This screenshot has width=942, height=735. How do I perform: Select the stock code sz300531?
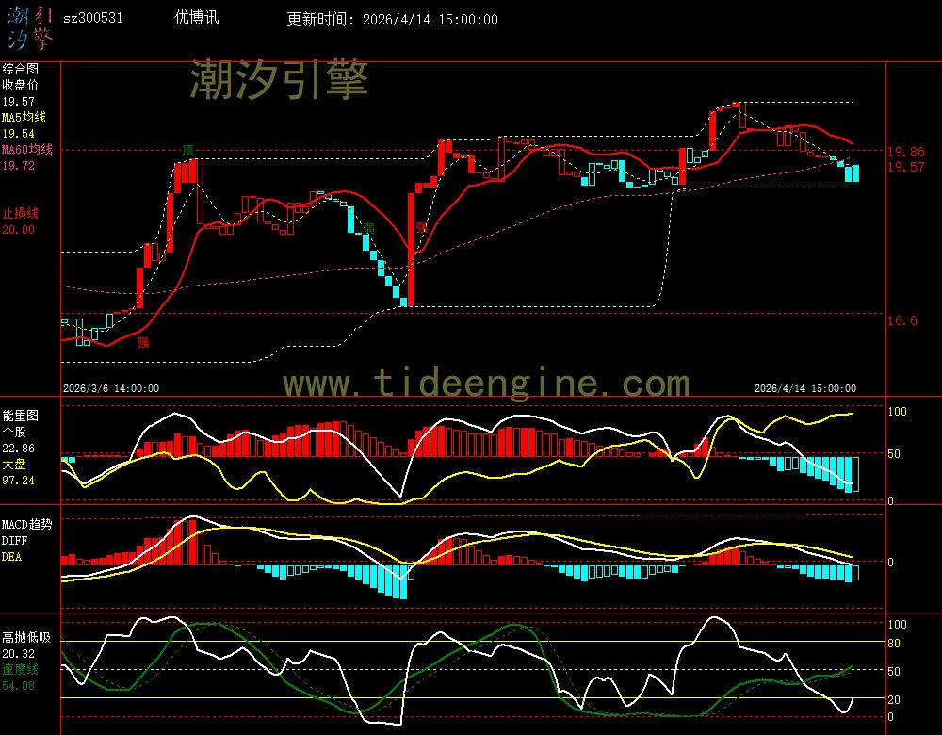pos(92,19)
